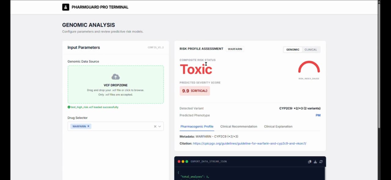Refresh the export data stream
This screenshot has width=391, height=180.
[321, 162]
